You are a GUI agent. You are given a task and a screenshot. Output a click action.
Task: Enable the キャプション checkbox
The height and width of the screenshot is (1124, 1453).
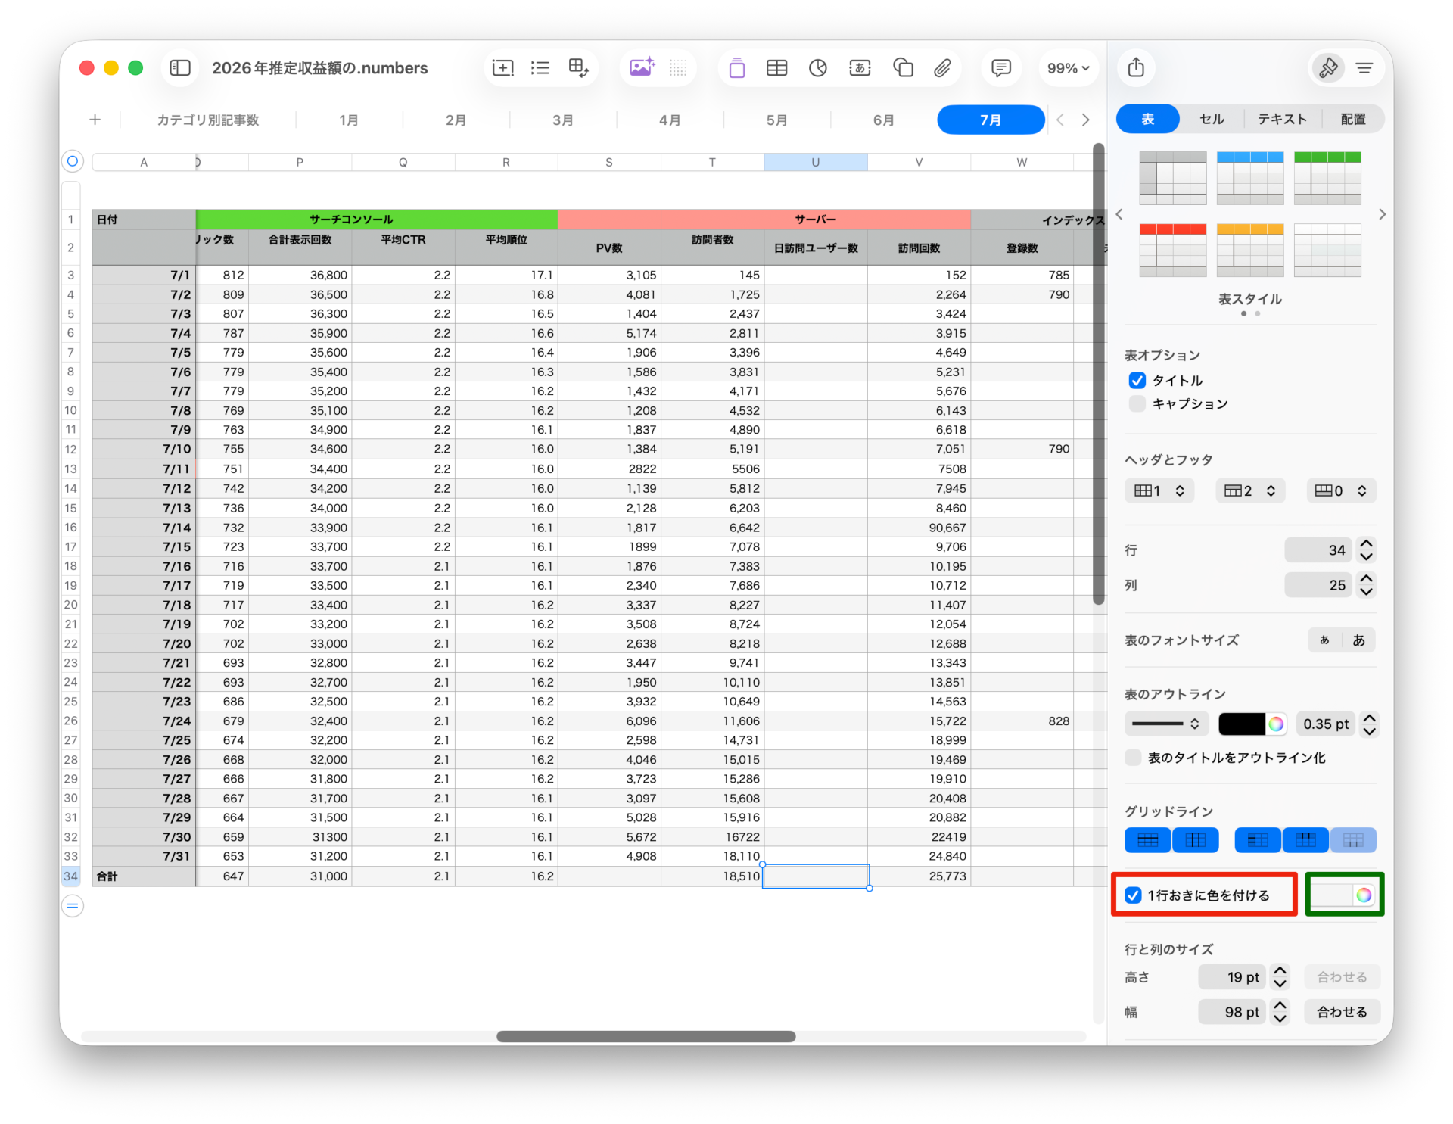[x=1137, y=403]
